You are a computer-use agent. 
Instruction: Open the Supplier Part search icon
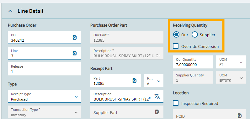(x=157, y=112)
